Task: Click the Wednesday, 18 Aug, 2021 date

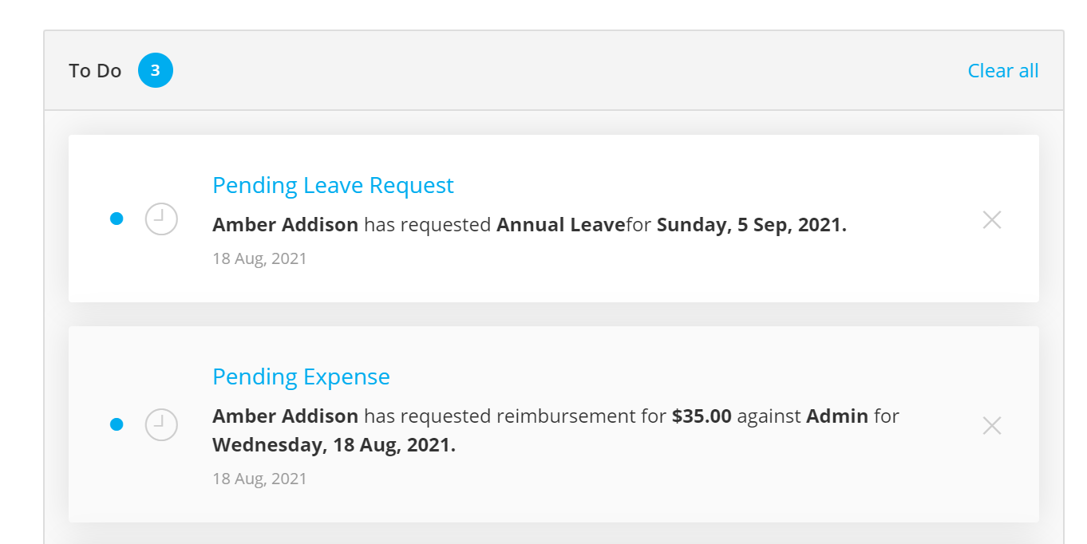Action: pos(334,445)
